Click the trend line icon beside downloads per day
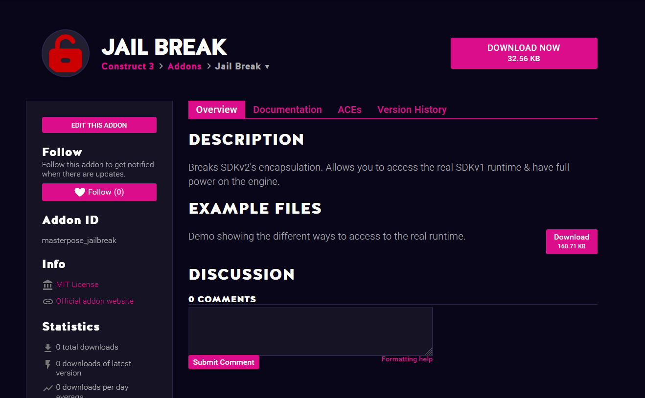 pos(47,388)
